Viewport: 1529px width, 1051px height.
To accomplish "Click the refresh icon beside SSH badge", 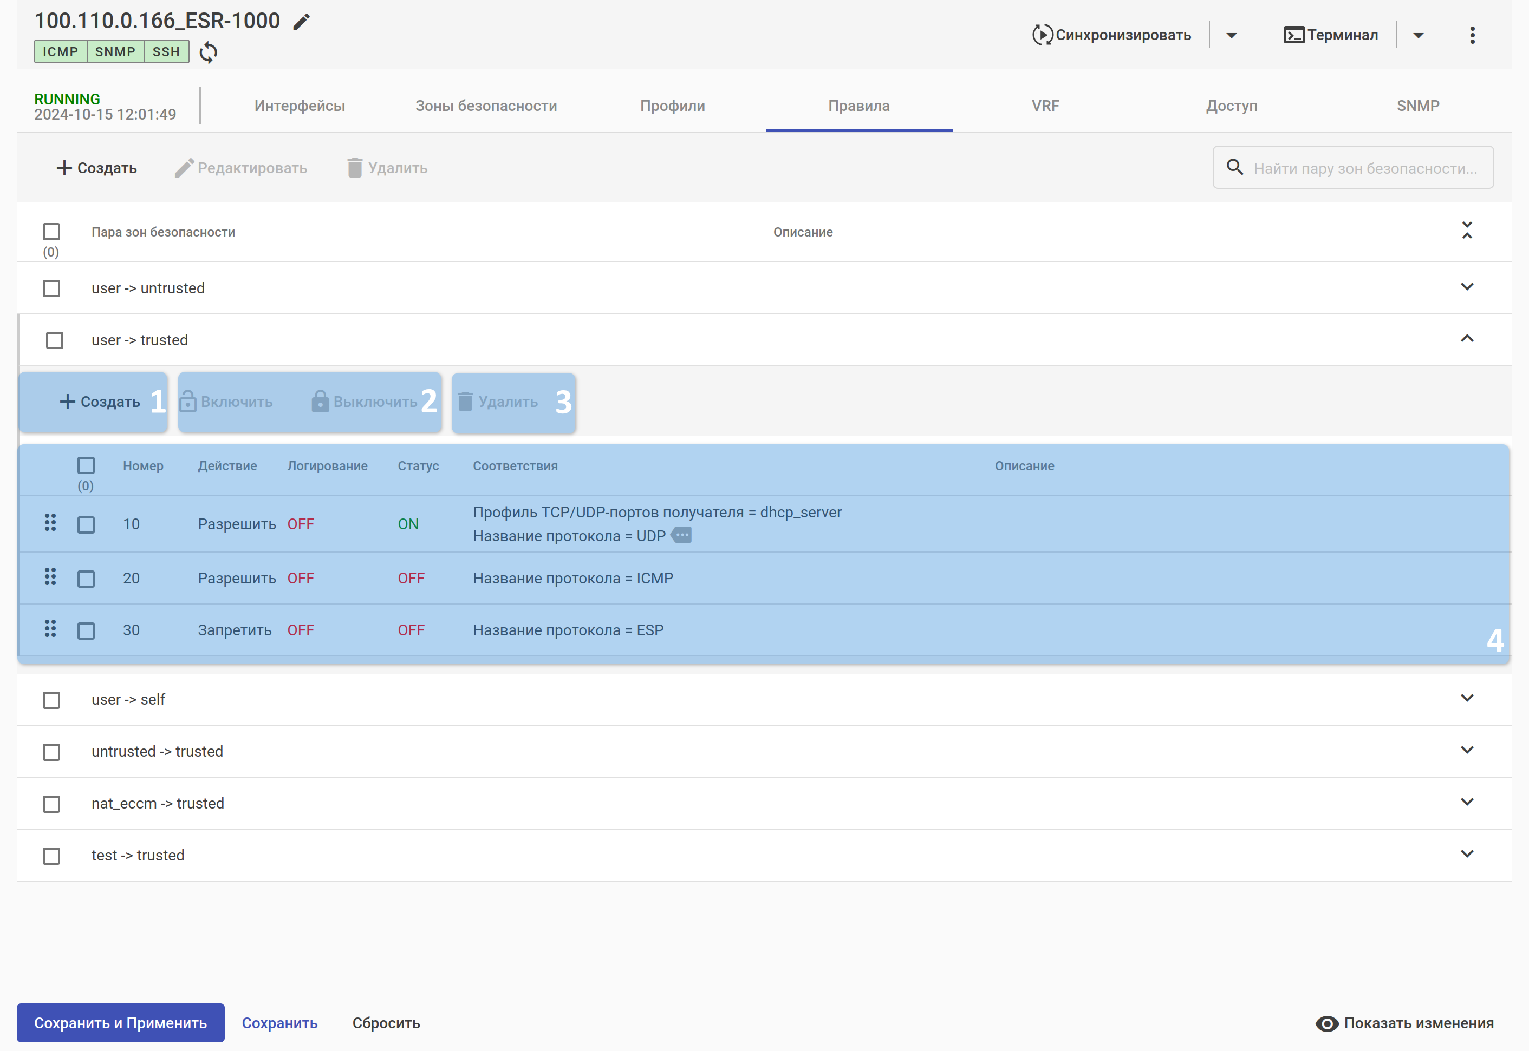I will click(209, 52).
